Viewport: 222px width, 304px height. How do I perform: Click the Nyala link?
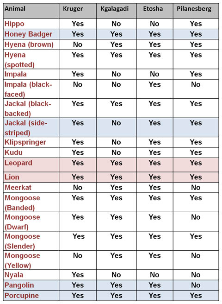14,275
